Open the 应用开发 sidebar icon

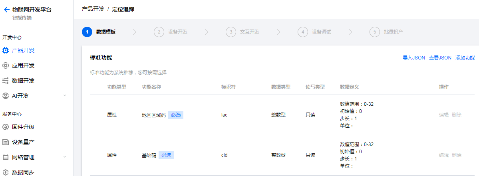[x=6, y=65]
